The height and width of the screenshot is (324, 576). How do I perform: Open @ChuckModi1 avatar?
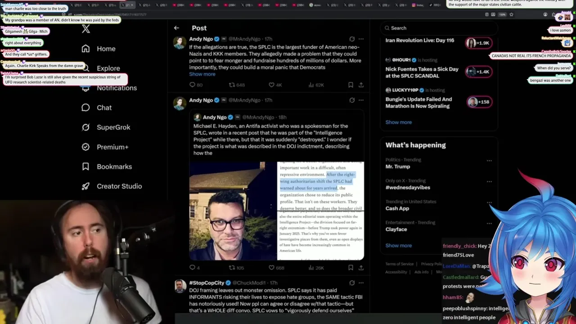pos(180,286)
